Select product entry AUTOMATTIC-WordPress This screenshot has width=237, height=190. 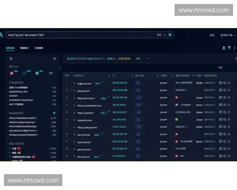pos(21,100)
